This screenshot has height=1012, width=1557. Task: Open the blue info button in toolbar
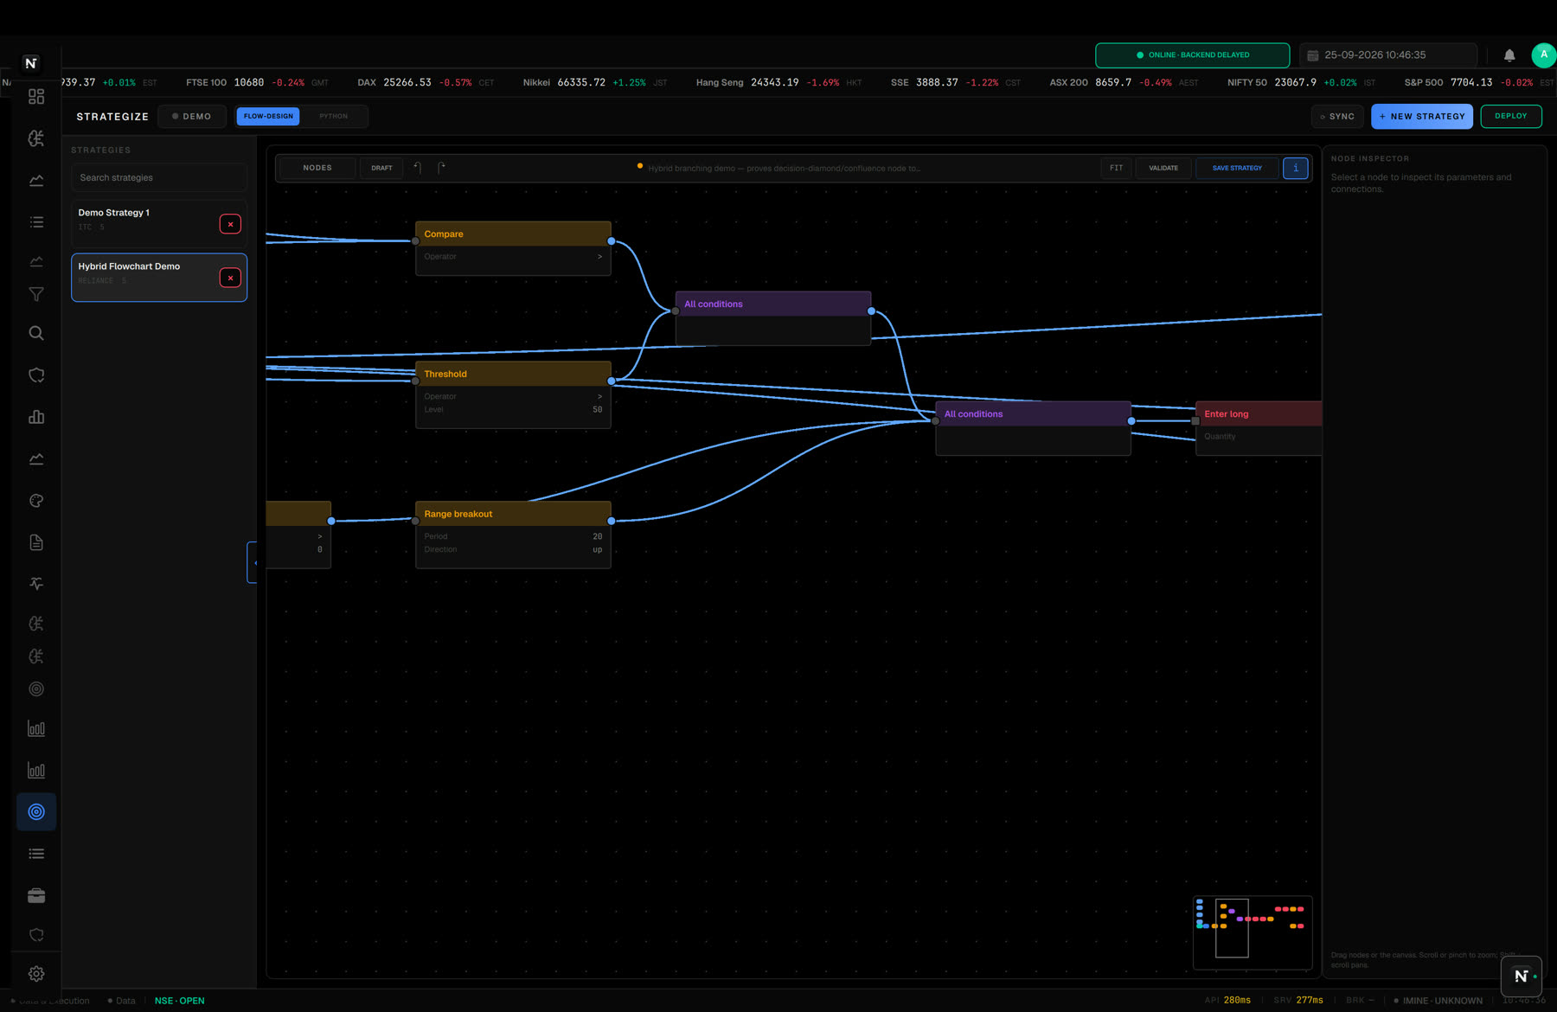point(1296,168)
